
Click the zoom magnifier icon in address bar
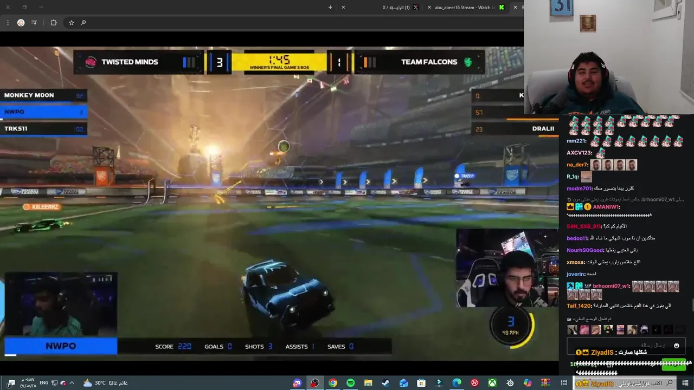[83, 23]
